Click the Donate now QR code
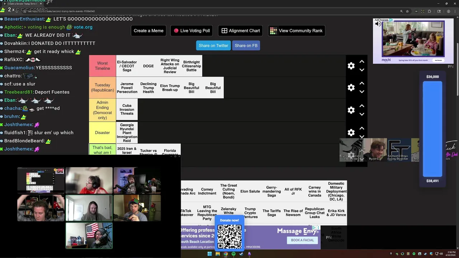The image size is (459, 258). coord(229,236)
